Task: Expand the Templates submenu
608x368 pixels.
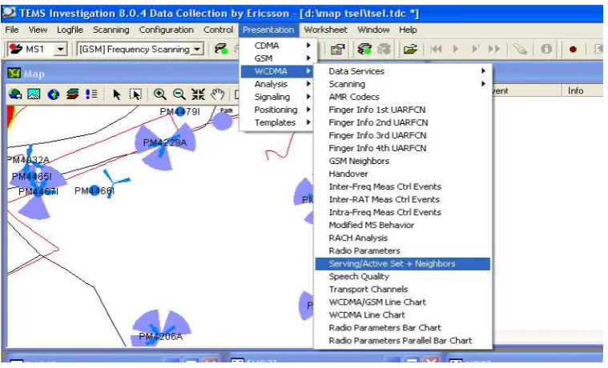Action: (277, 122)
